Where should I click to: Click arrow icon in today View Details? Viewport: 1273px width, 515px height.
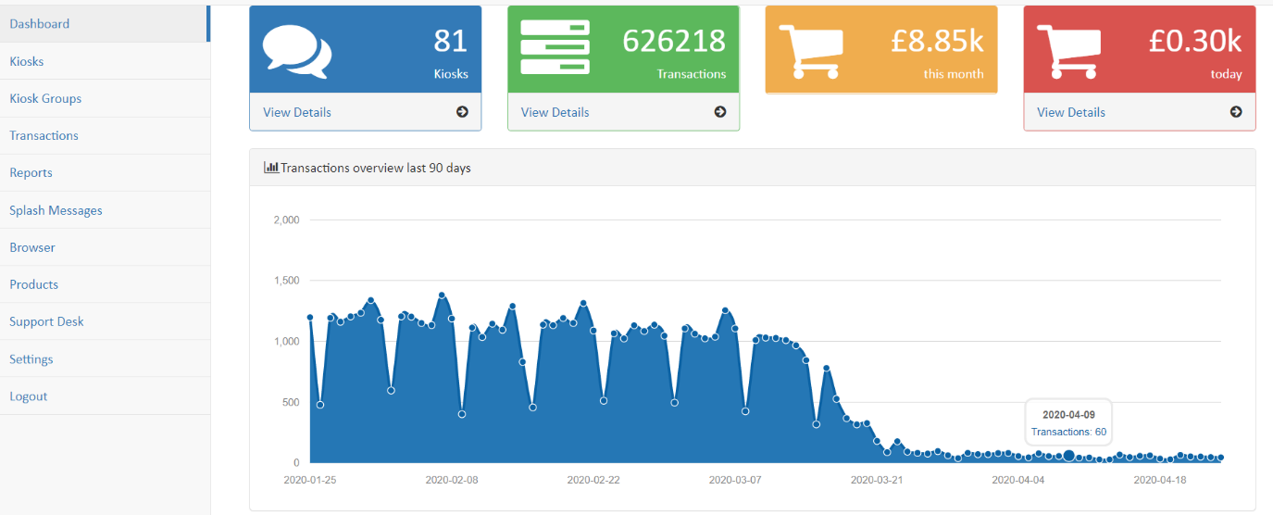(x=1236, y=112)
